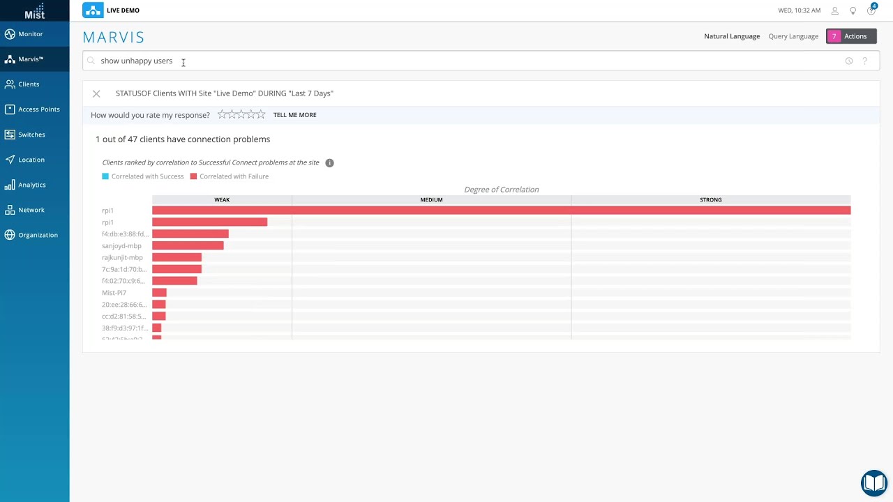Close the query result panel
The width and height of the screenshot is (893, 502).
tap(96, 93)
